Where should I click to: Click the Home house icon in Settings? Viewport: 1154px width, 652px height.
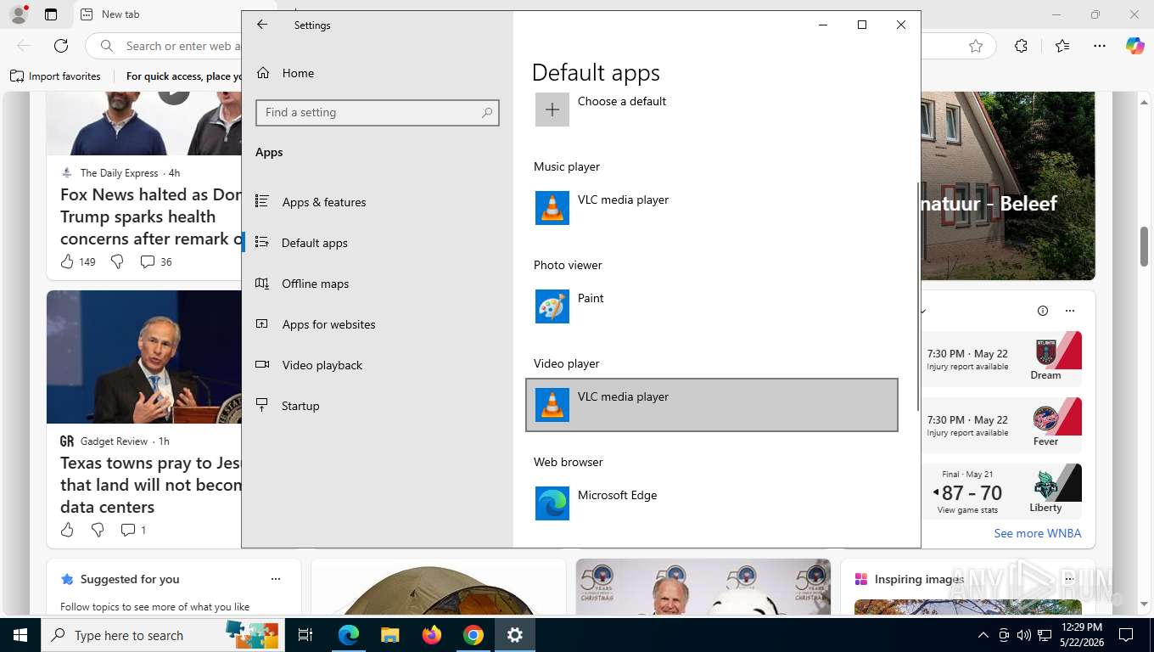point(263,73)
